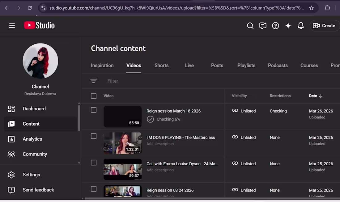Open I'M DONE PLAYING - The Masterclass title
The image size is (340, 202).
[181, 138]
